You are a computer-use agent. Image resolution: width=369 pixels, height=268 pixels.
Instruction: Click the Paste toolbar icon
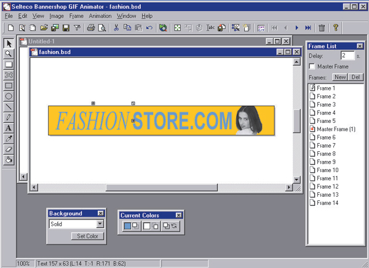point(138,28)
